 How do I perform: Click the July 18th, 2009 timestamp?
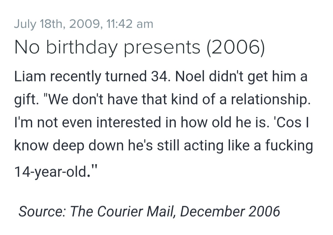[x=84, y=24]
